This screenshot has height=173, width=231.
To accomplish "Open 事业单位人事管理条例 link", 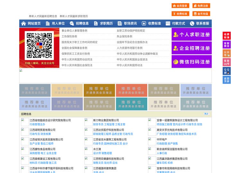I will tap(74, 31).
